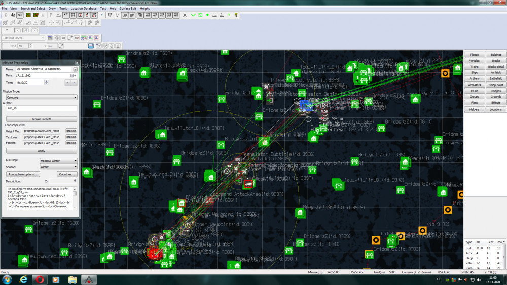
Task: Open the Search and Select menu
Action: coord(32,9)
